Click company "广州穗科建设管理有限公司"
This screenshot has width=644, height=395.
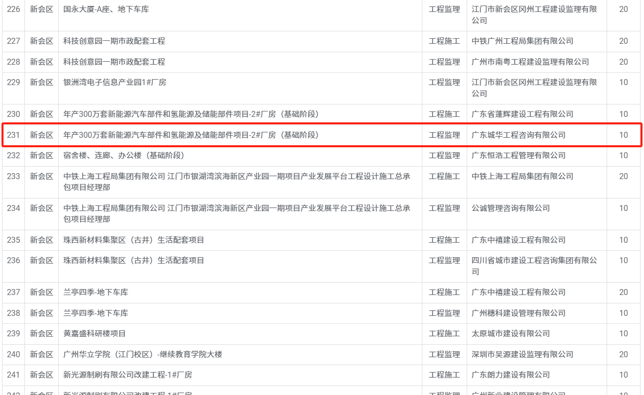[518, 313]
